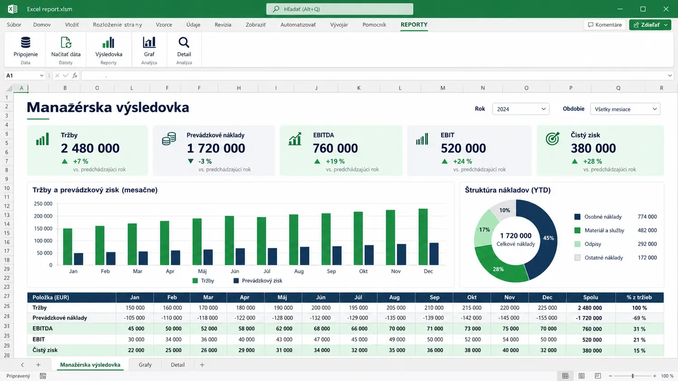Click the Zdieľať share button
Image resolution: width=678 pixels, height=381 pixels.
click(x=650, y=25)
